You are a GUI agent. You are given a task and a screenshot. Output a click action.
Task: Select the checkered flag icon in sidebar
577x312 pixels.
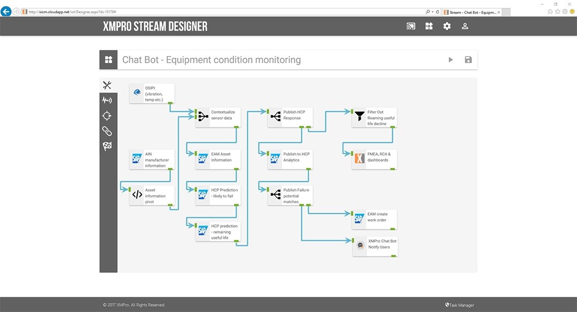107,146
